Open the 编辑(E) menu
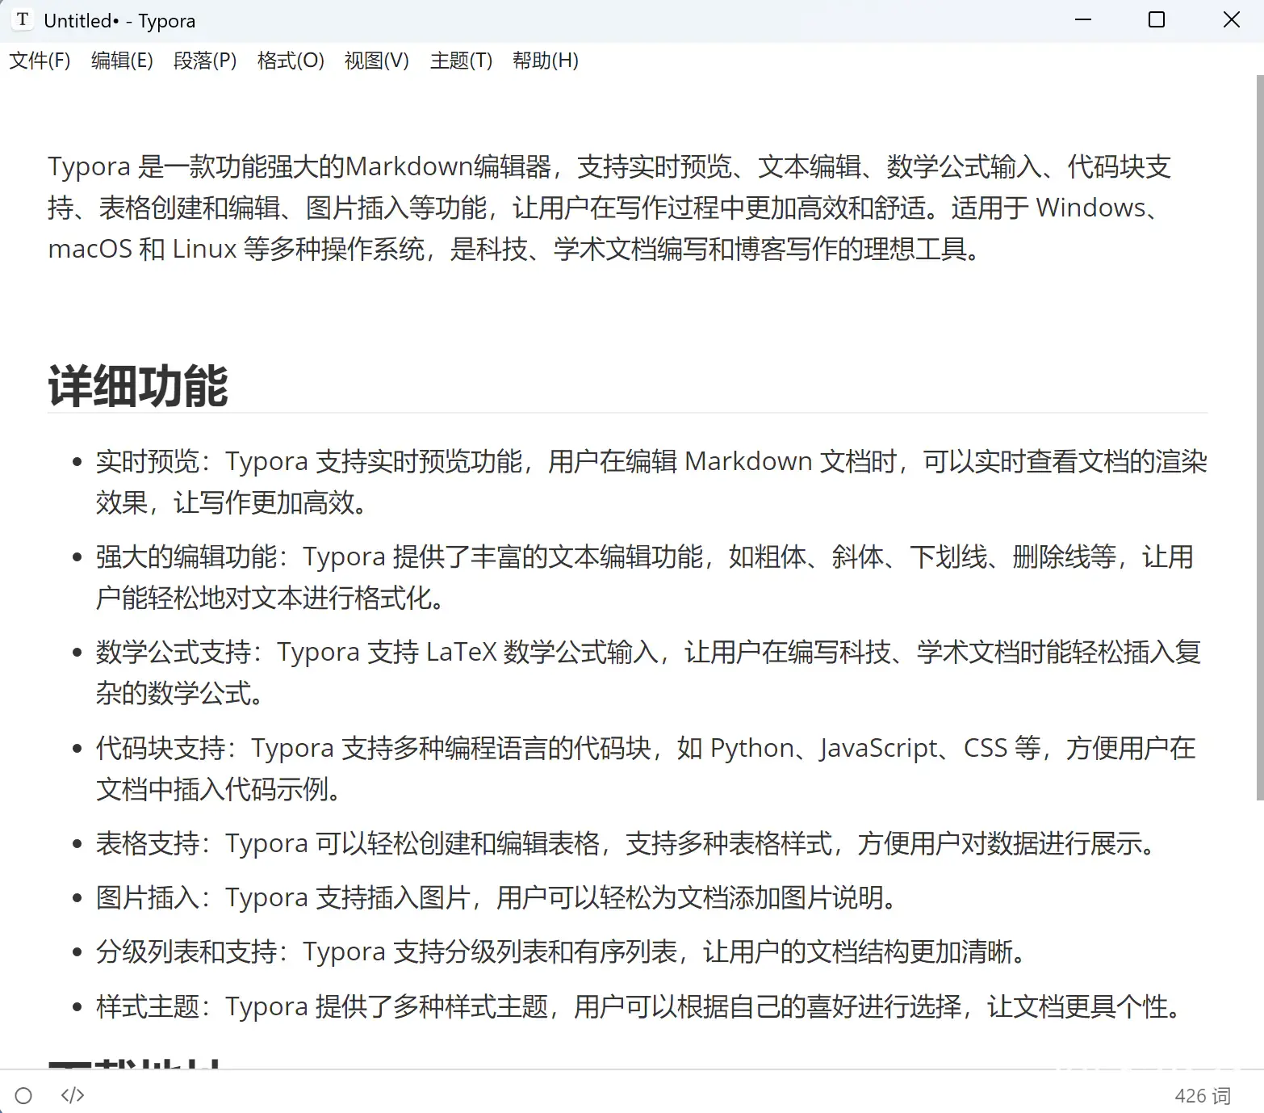The image size is (1264, 1113). pyautogui.click(x=122, y=61)
